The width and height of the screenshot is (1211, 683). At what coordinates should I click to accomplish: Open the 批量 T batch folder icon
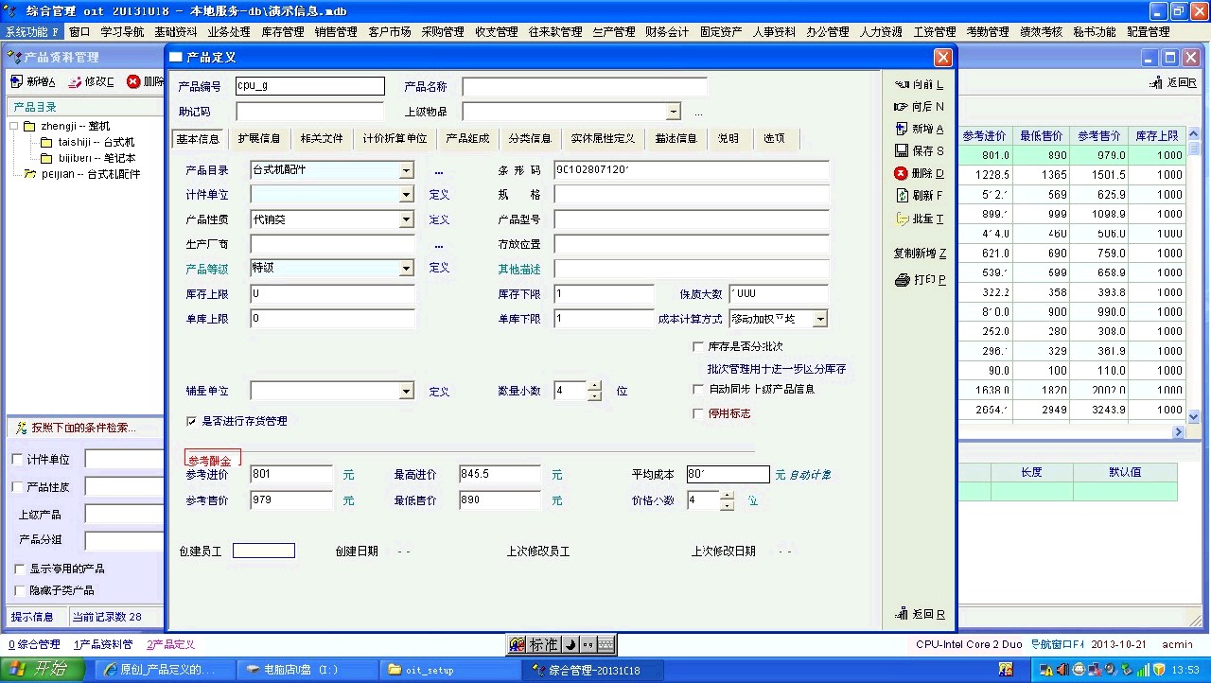(x=902, y=219)
